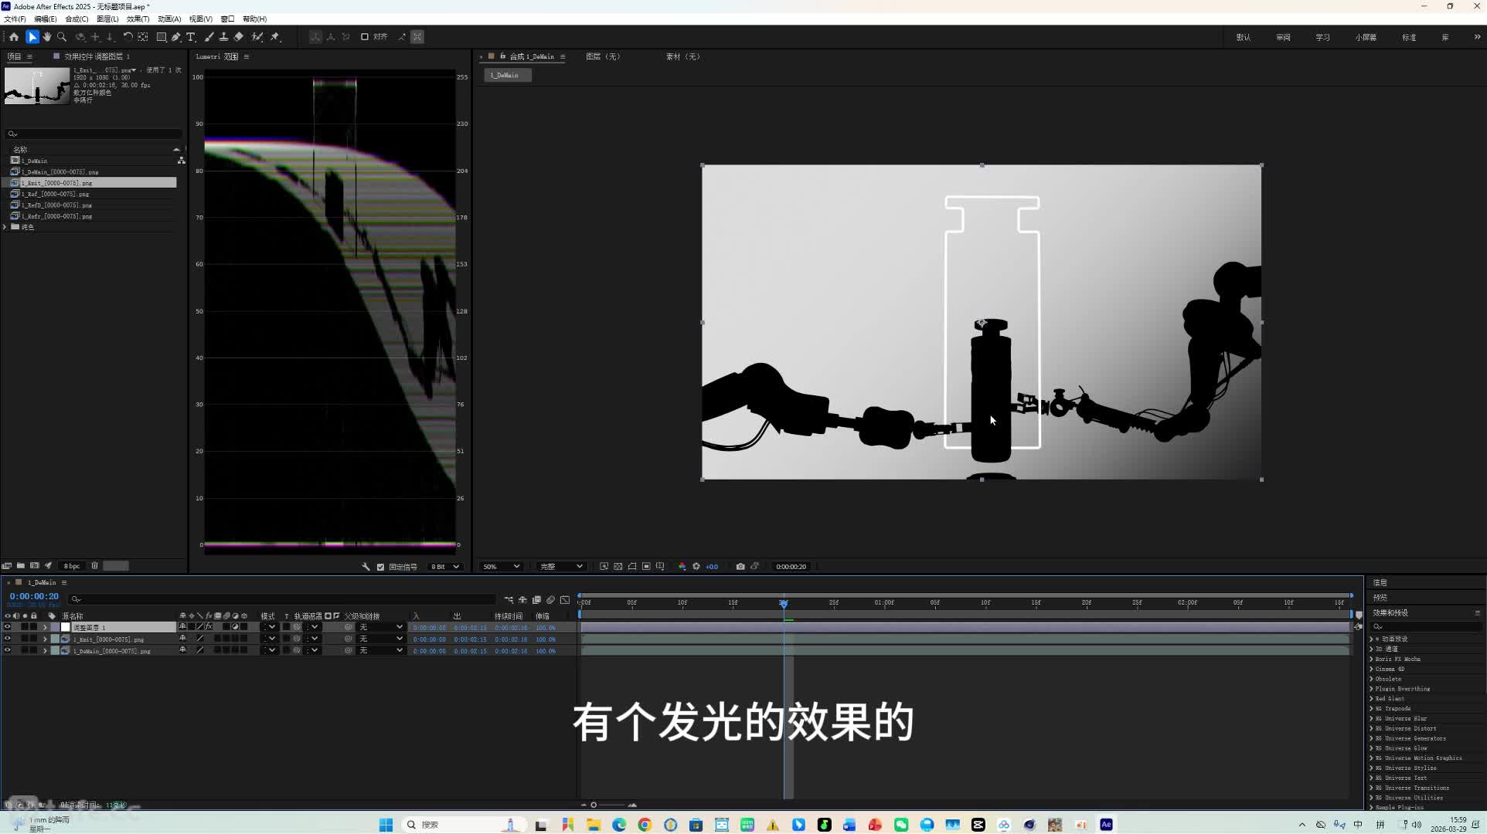The image size is (1487, 834).
Task: Select the Puppet Pin tool
Action: [x=275, y=36]
